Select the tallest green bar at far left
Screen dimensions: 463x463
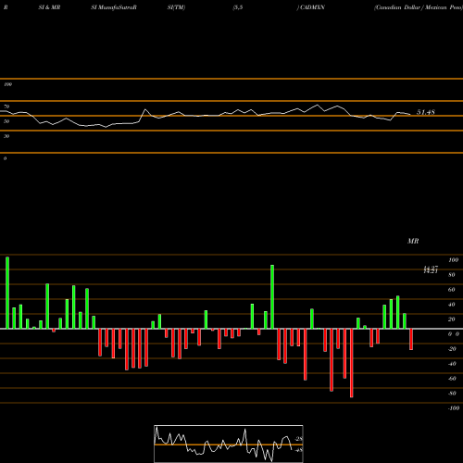[x=7, y=293]
